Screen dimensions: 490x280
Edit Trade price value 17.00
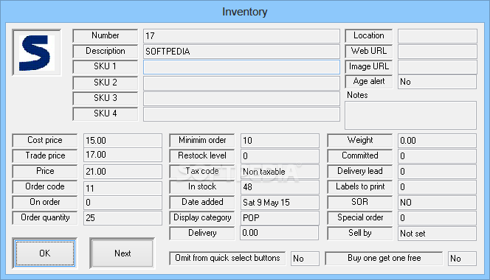click(x=122, y=155)
